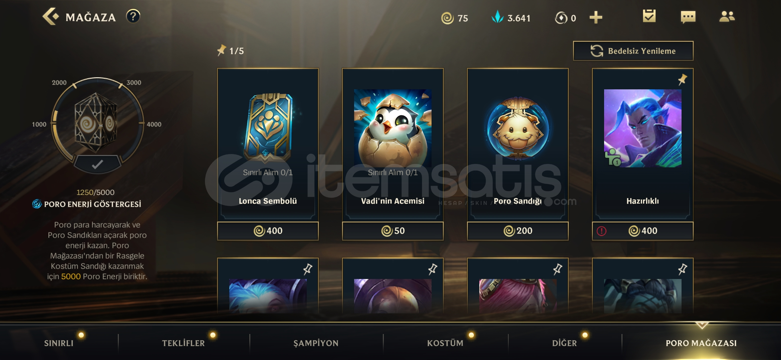Buy Lonca Sembolü for 400
The width and height of the screenshot is (781, 360).
point(268,231)
